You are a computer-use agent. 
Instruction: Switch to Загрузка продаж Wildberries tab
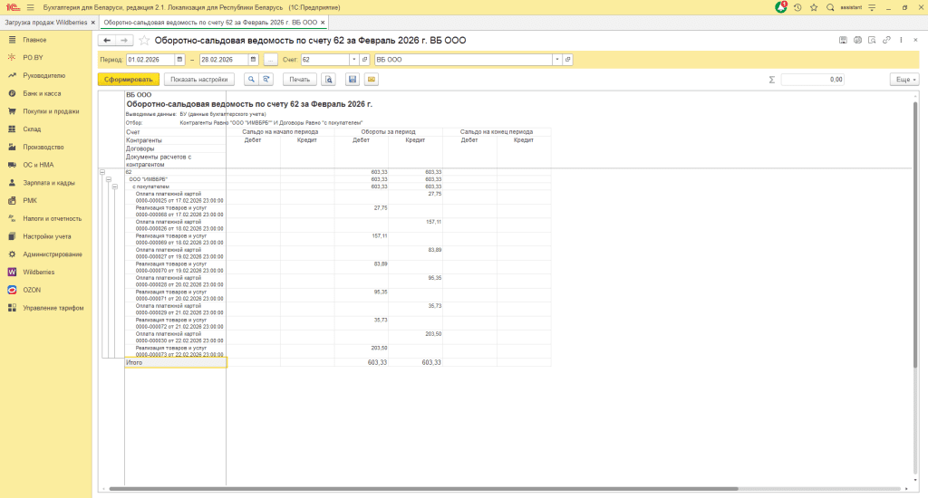point(45,21)
